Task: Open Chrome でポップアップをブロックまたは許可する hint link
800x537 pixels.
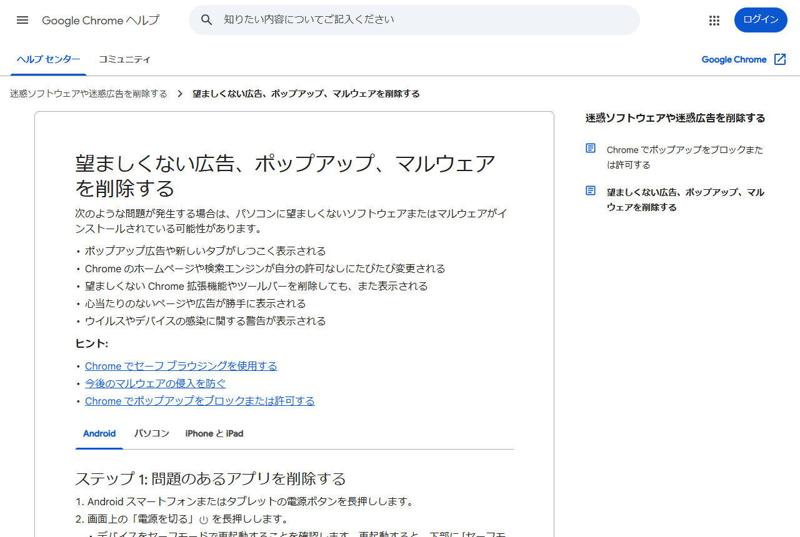Action: (x=200, y=401)
